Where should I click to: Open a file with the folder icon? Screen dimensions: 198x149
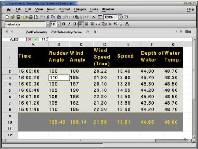13,17
